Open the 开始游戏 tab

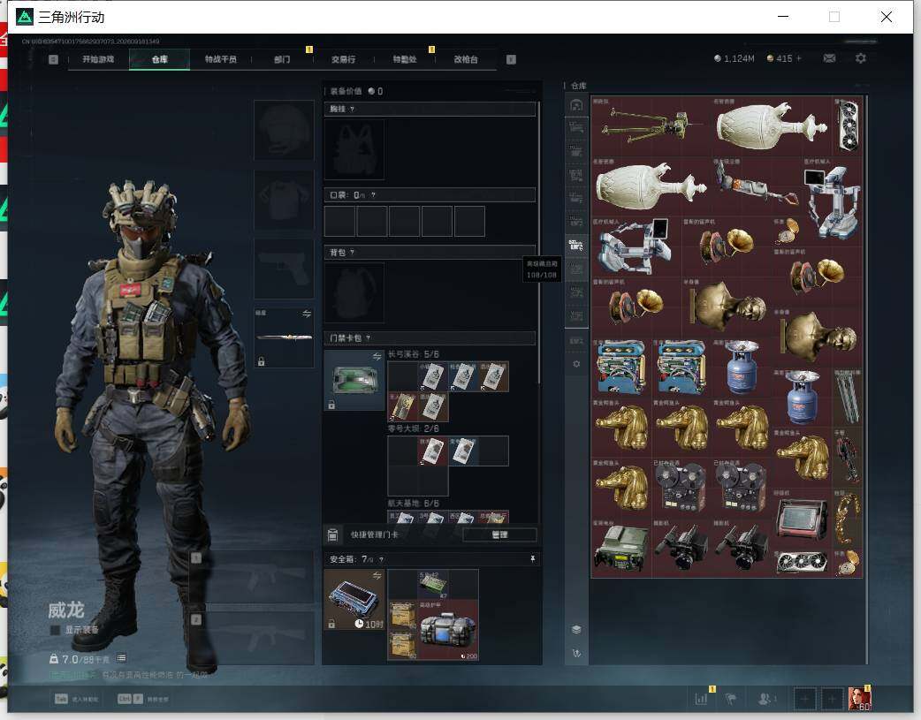click(98, 59)
